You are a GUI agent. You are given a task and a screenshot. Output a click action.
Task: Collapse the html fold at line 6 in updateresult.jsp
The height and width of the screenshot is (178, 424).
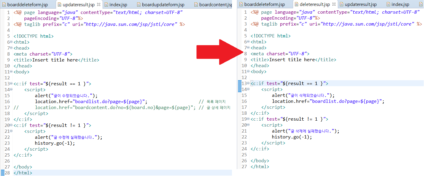11,42
